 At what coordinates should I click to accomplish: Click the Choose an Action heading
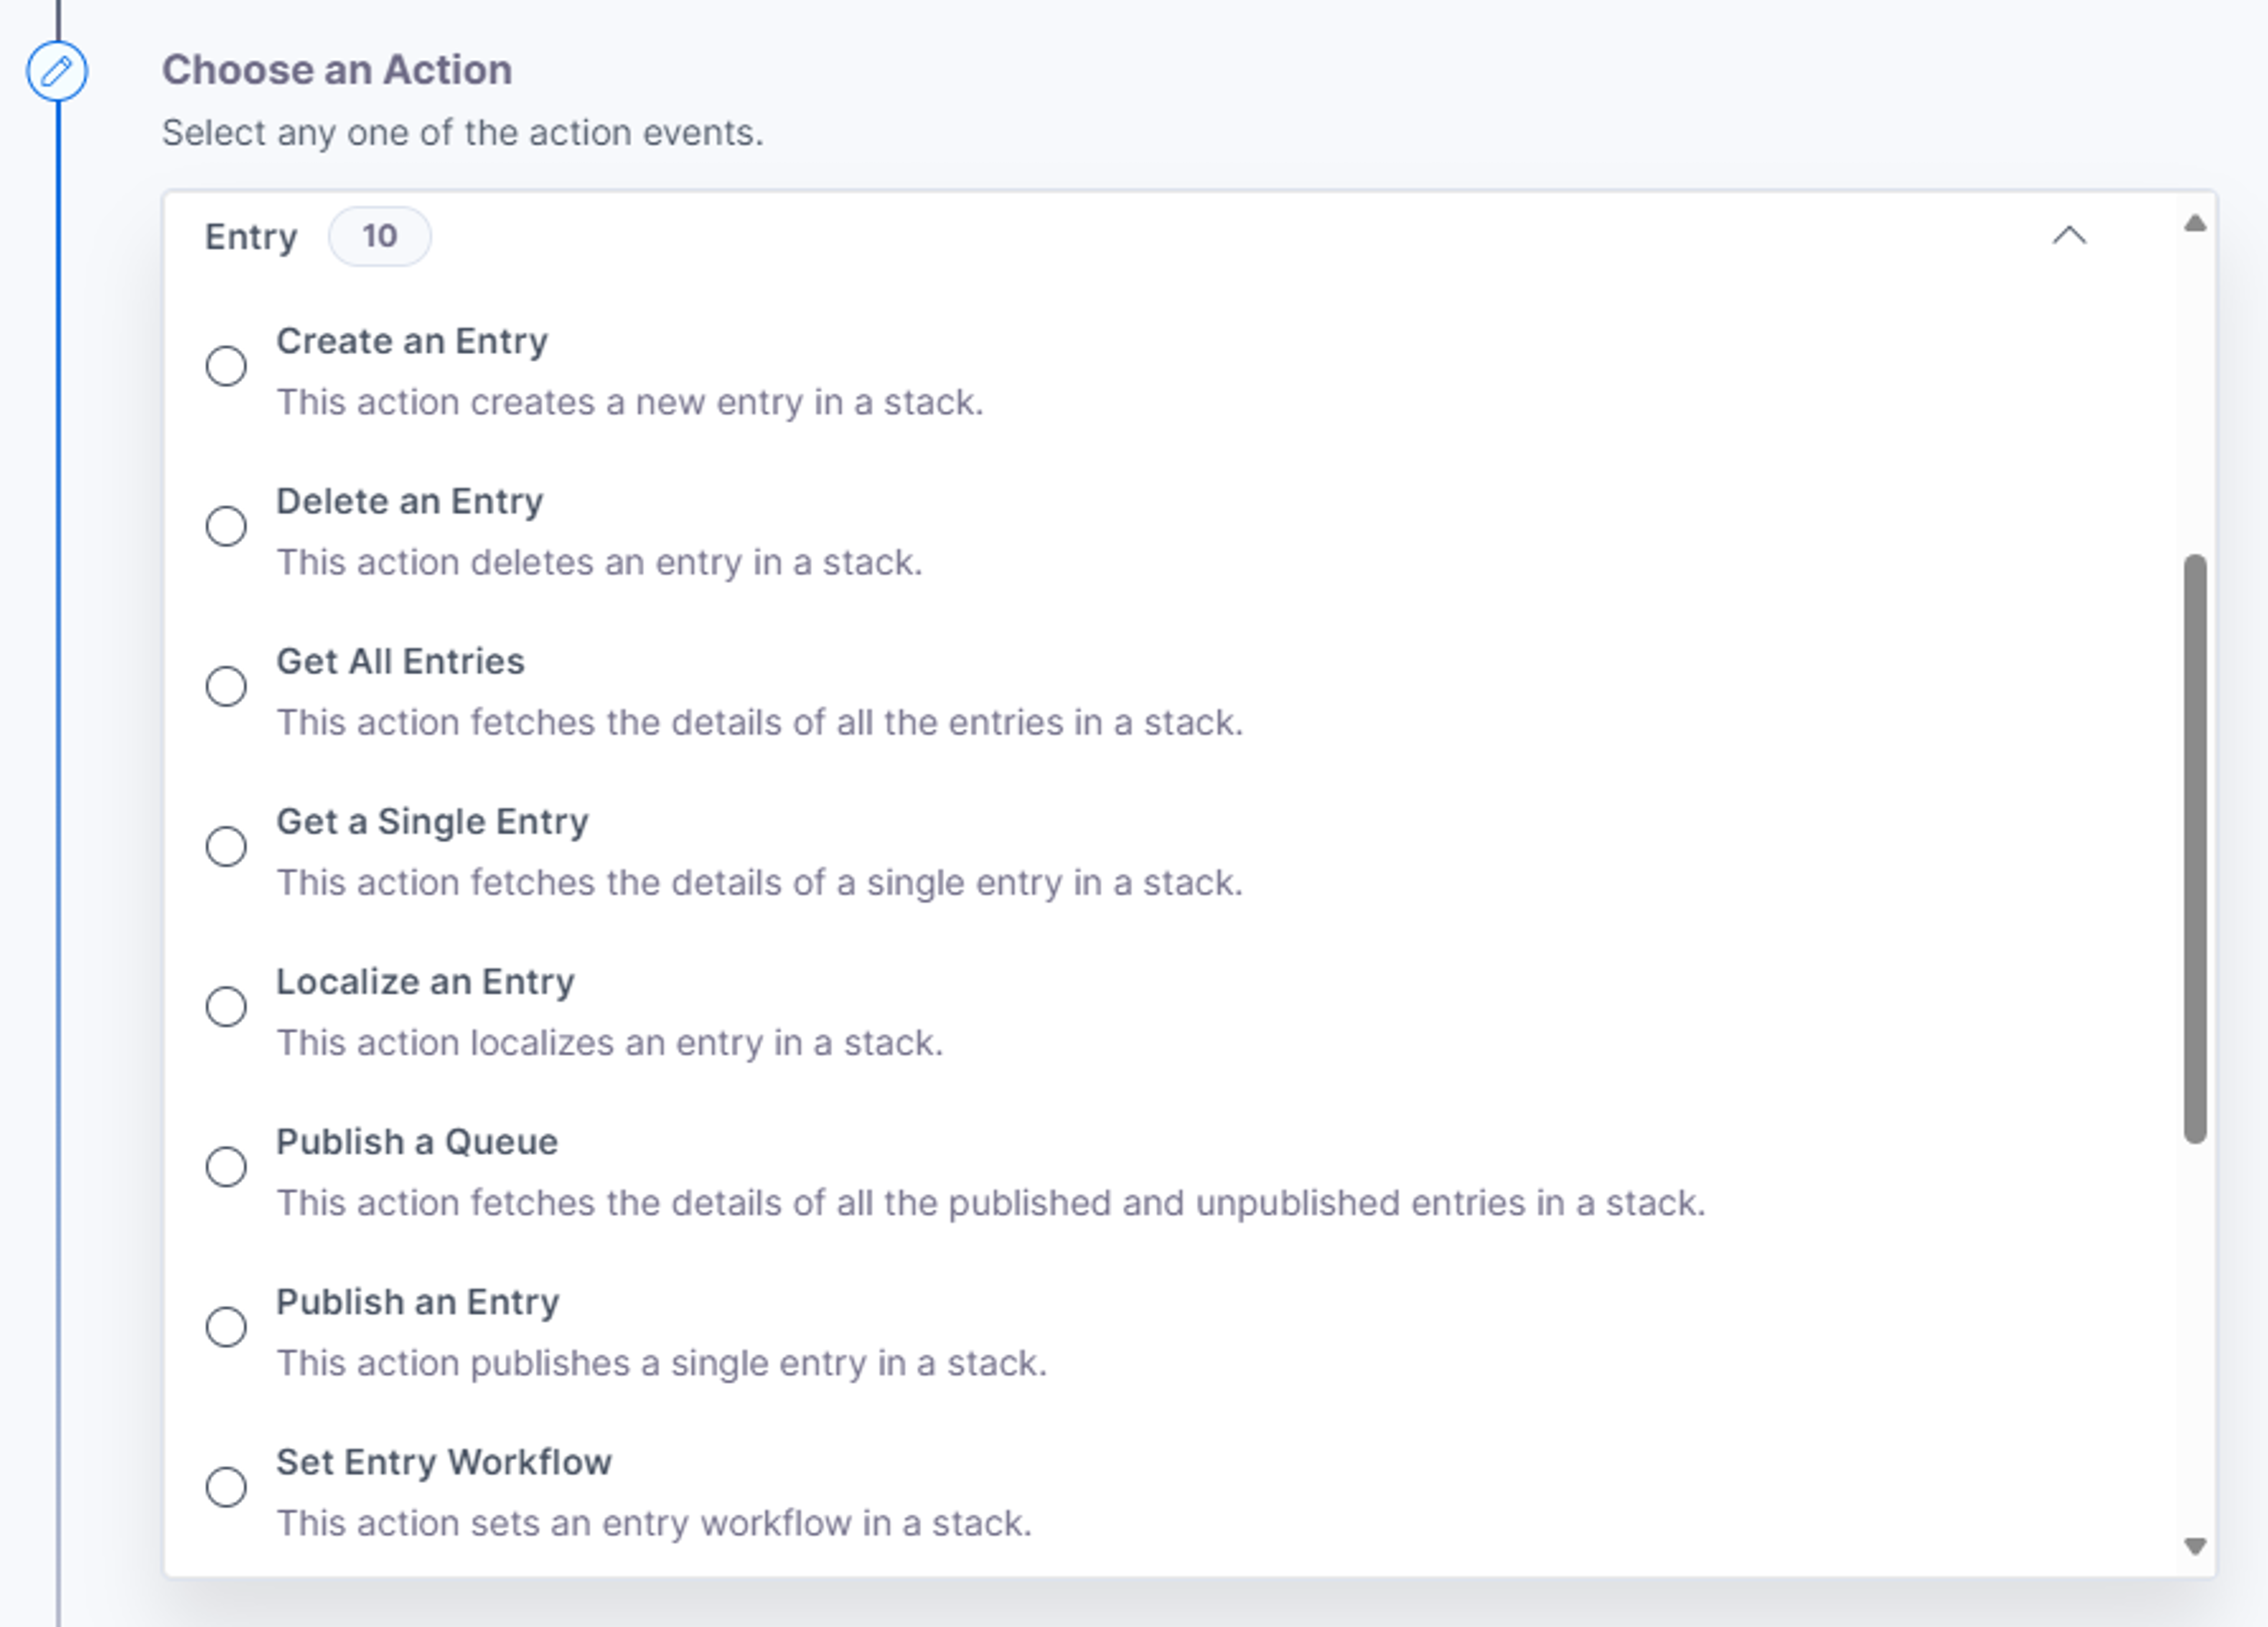tap(337, 70)
